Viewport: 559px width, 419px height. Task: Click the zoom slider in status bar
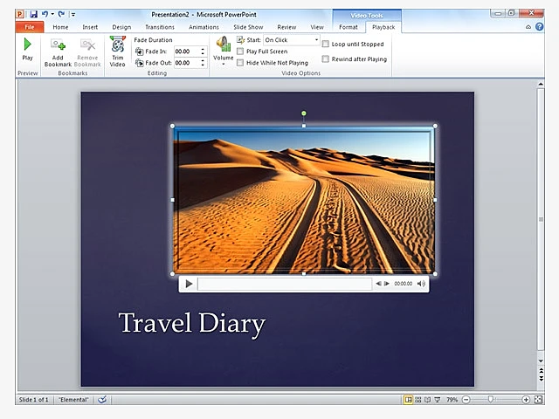pos(493,399)
